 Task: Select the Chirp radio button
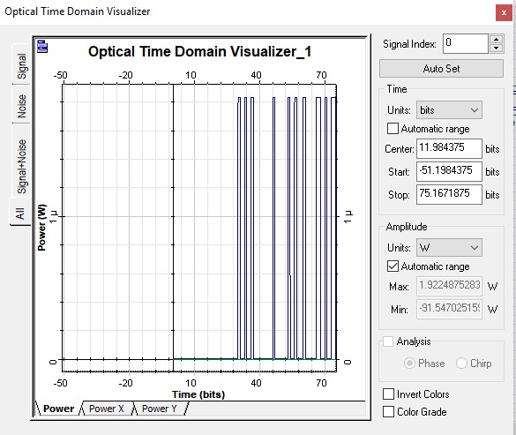[461, 364]
